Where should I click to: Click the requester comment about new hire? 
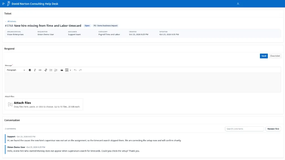tap(74, 151)
